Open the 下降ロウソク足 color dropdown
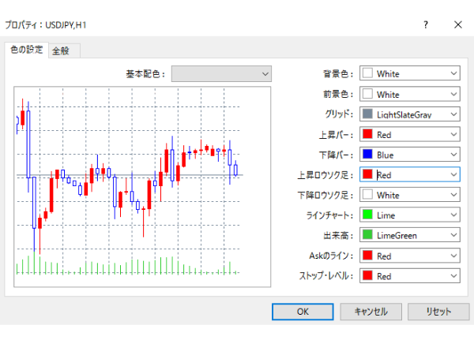 [x=409, y=195]
